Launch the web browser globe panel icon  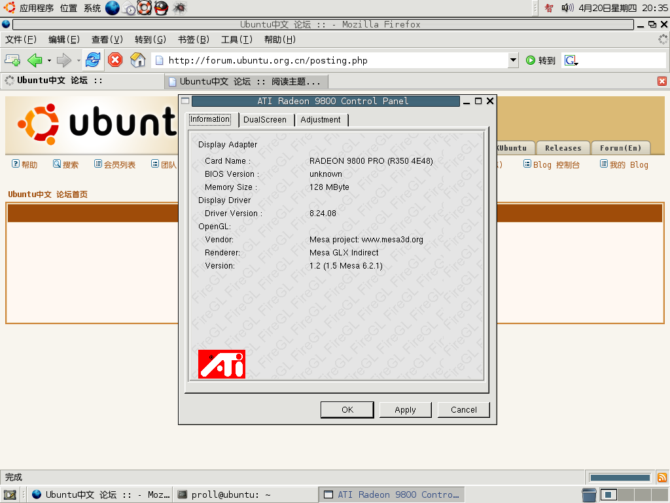(x=113, y=8)
